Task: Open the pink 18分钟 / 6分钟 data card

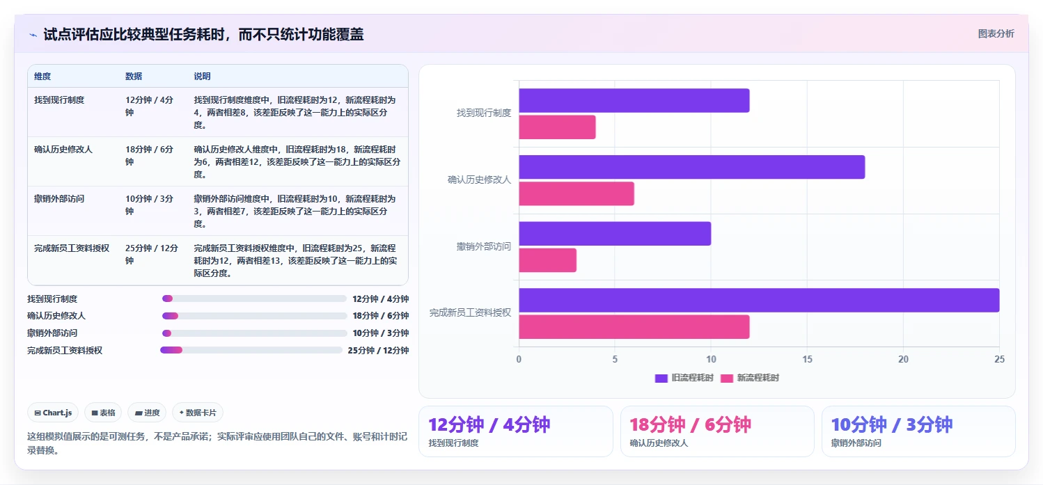Action: [717, 431]
